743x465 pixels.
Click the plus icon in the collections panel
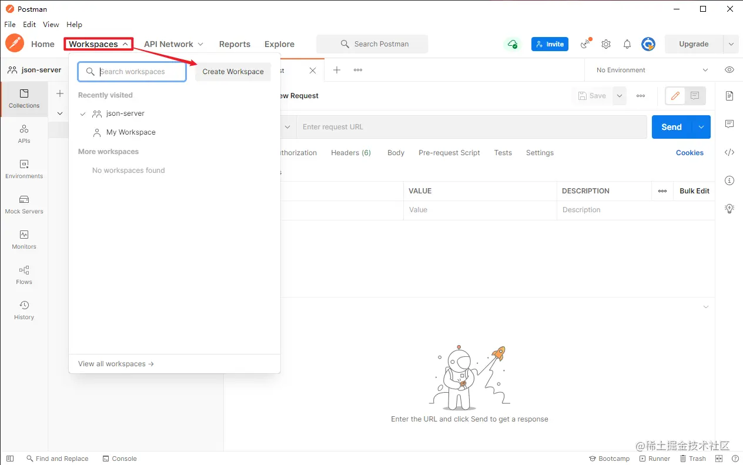coord(60,93)
